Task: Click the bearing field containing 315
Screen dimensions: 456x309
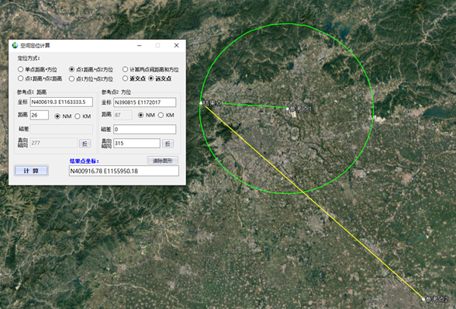Action: click(x=136, y=144)
